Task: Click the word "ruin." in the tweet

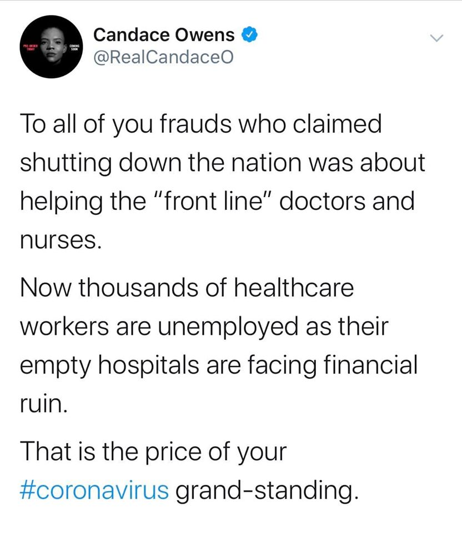Action: click(x=44, y=403)
